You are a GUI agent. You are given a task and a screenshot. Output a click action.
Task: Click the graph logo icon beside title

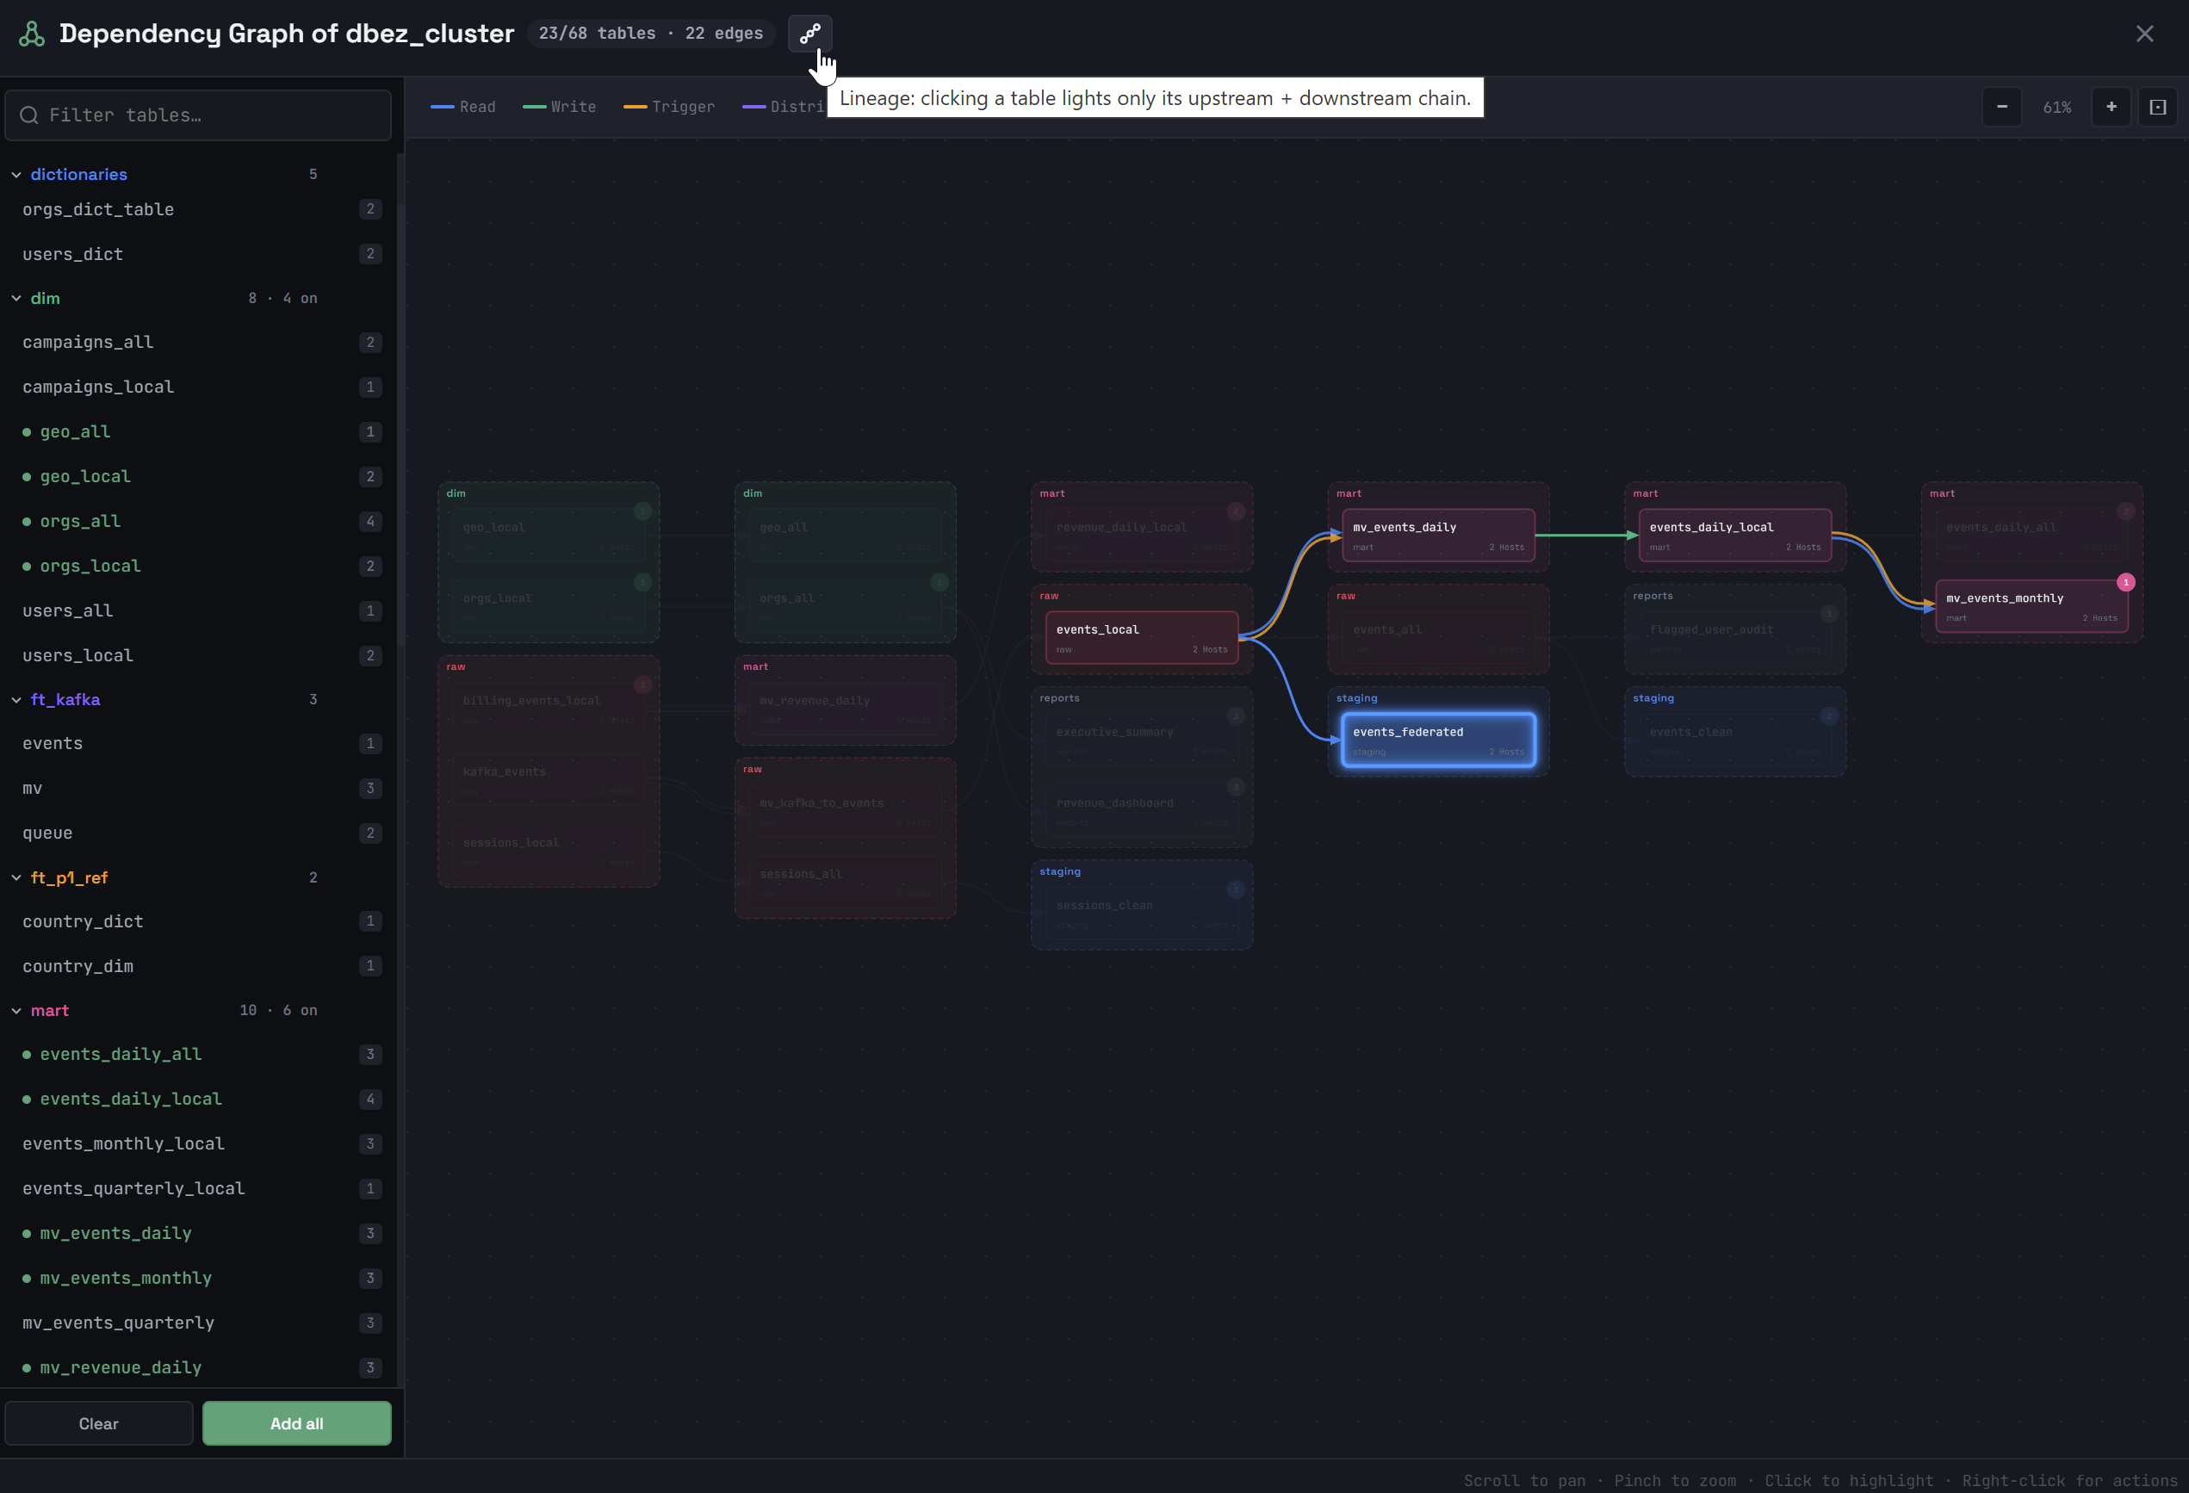click(x=32, y=34)
